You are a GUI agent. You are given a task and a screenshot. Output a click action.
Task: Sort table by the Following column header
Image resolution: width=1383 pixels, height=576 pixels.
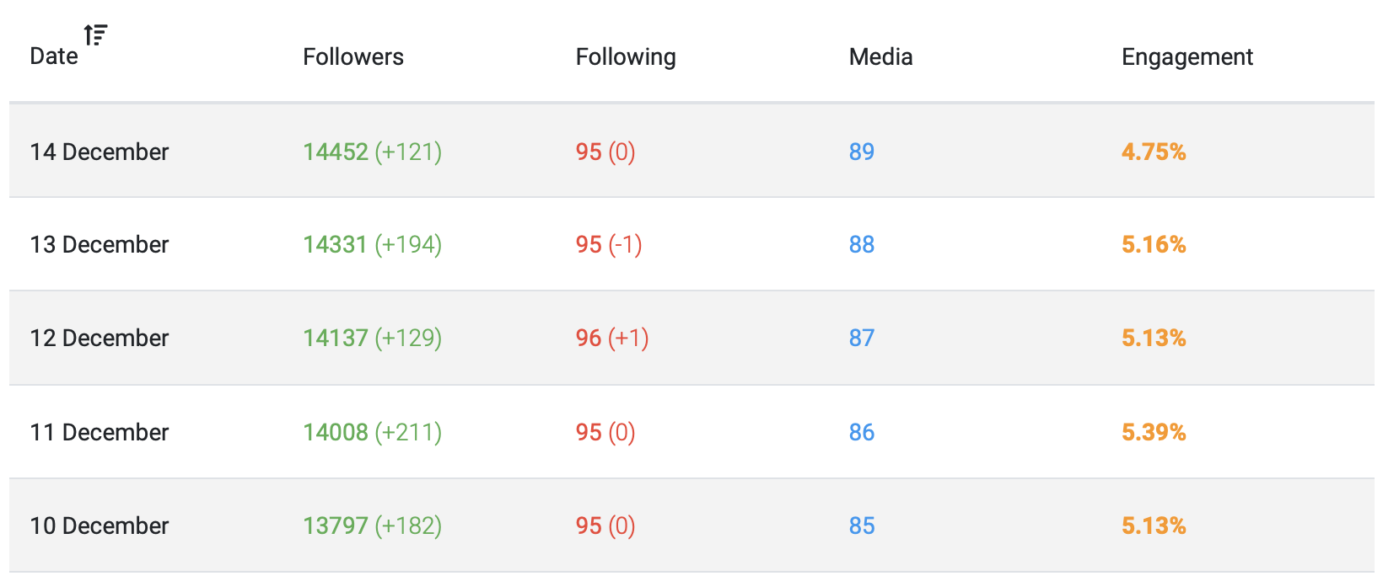click(x=626, y=57)
